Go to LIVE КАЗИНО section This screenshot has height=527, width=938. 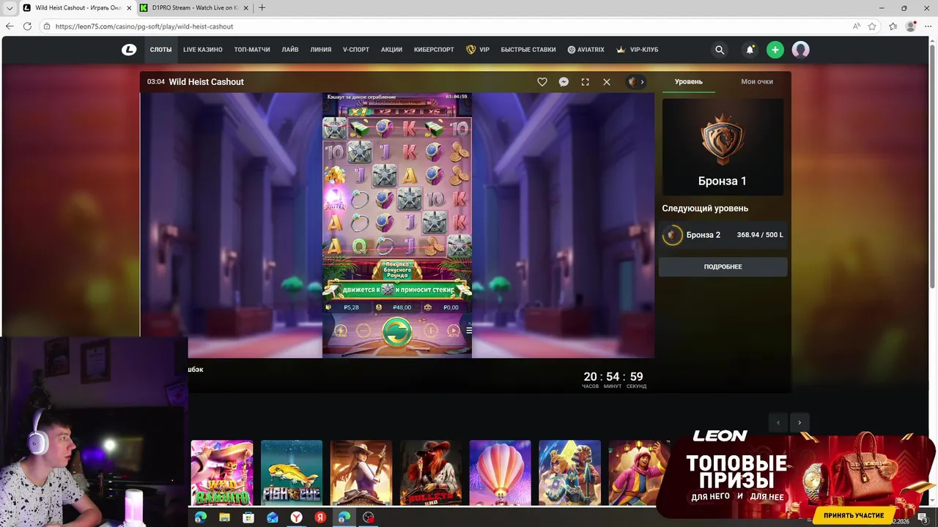coord(203,50)
